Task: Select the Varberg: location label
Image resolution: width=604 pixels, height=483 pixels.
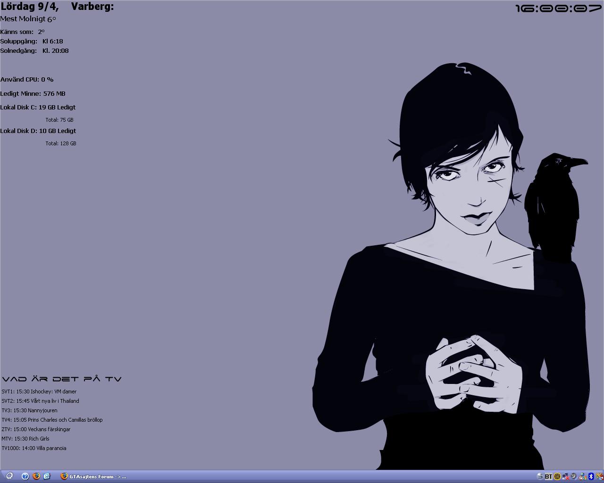Action: click(x=92, y=7)
